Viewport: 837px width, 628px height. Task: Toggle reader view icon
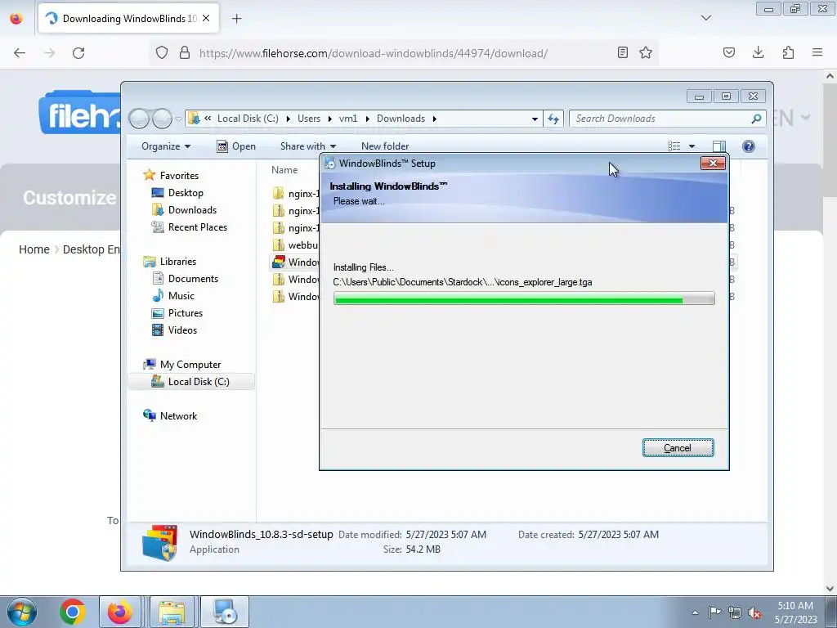(x=622, y=52)
